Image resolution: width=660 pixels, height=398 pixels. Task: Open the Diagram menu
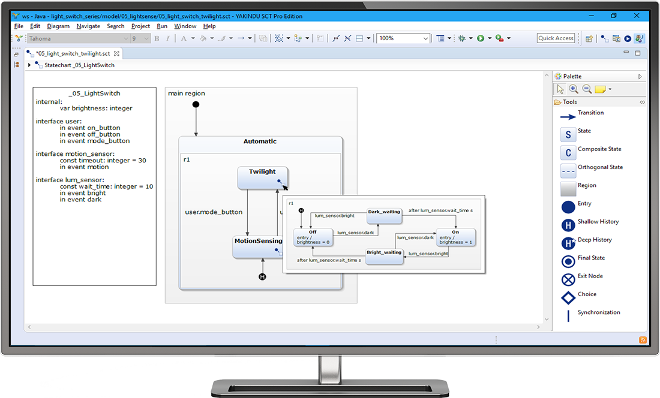(x=58, y=26)
